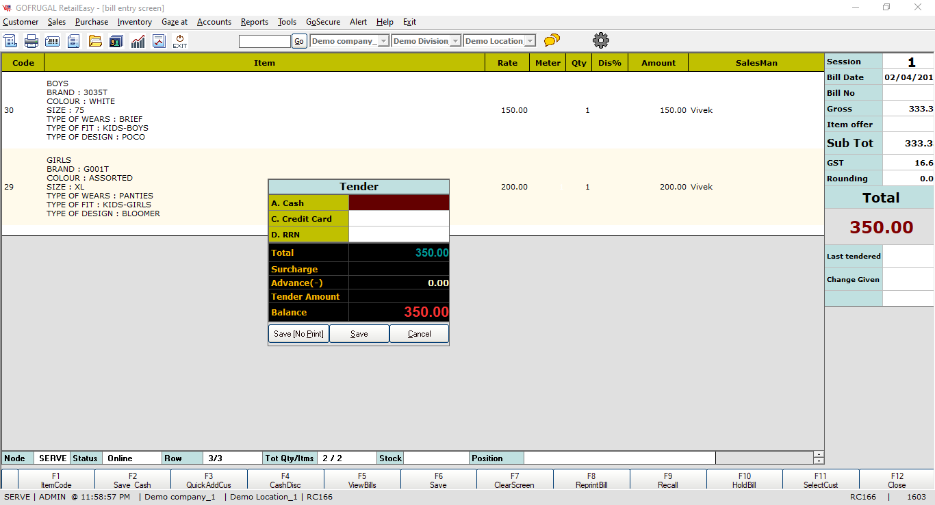935x505 pixels.
Task: Click the Credit Card amount field
Action: coord(399,218)
